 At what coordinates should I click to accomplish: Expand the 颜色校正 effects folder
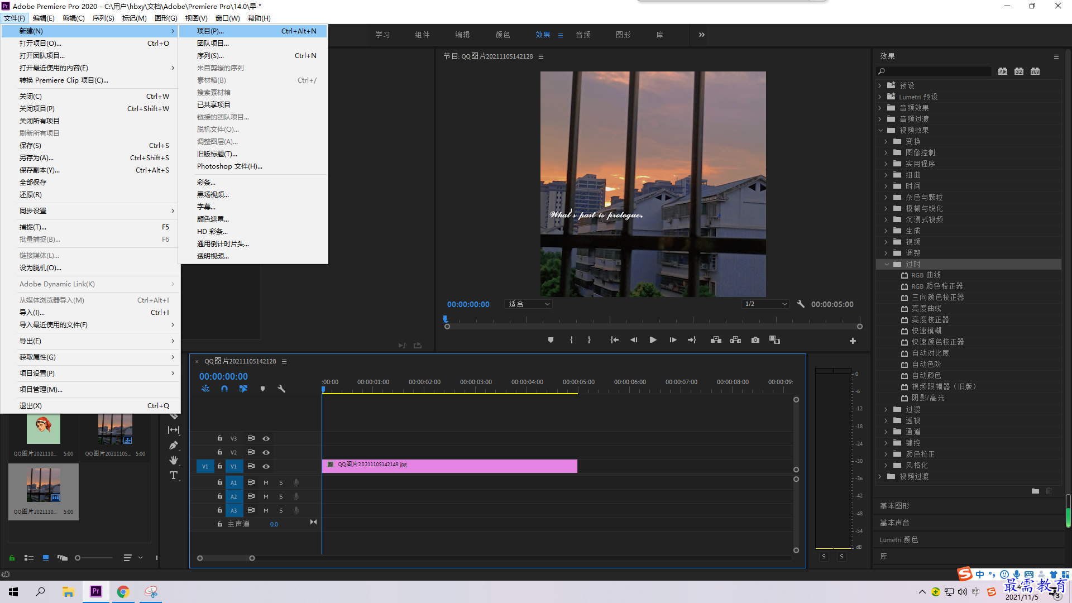click(x=886, y=454)
